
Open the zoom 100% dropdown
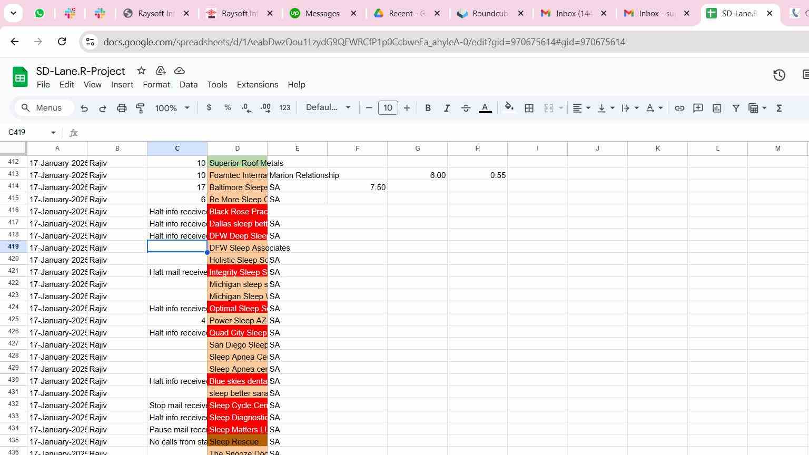tap(172, 108)
